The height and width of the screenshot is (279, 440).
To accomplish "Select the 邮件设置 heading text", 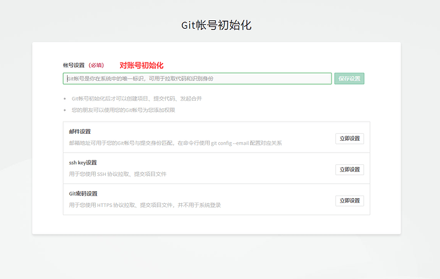I will [80, 131].
